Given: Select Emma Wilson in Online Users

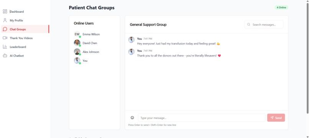Looking at the screenshot, I should [91, 34].
